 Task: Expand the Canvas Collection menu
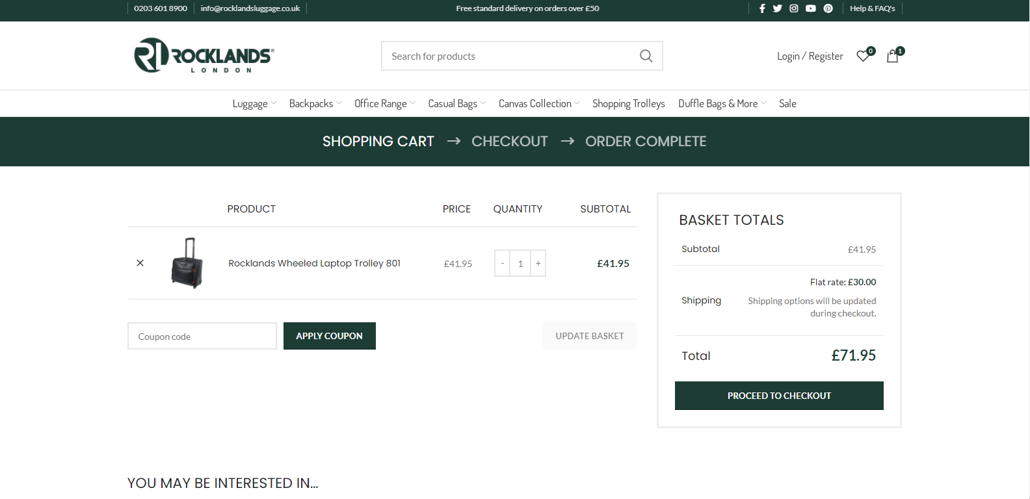[x=539, y=103]
